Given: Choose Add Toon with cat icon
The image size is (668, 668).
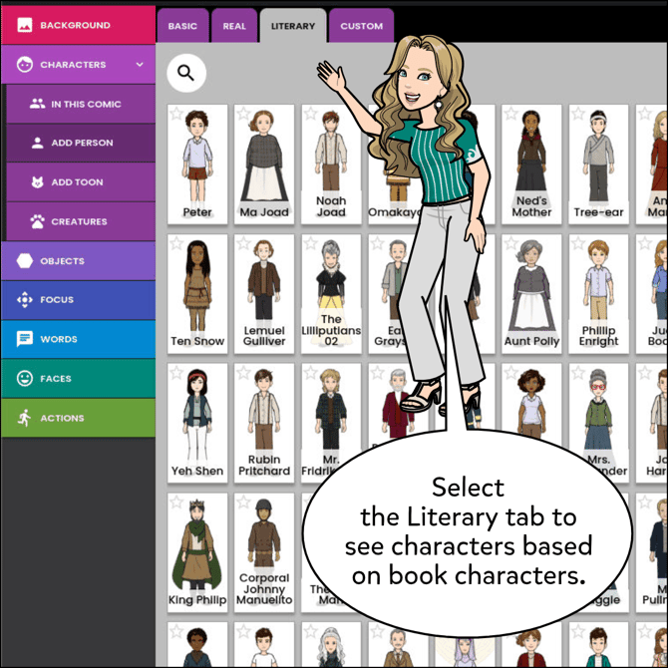Looking at the screenshot, I should coord(81,181).
